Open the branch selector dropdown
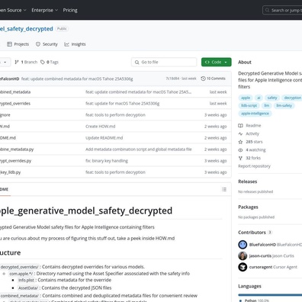 (x=5, y=62)
